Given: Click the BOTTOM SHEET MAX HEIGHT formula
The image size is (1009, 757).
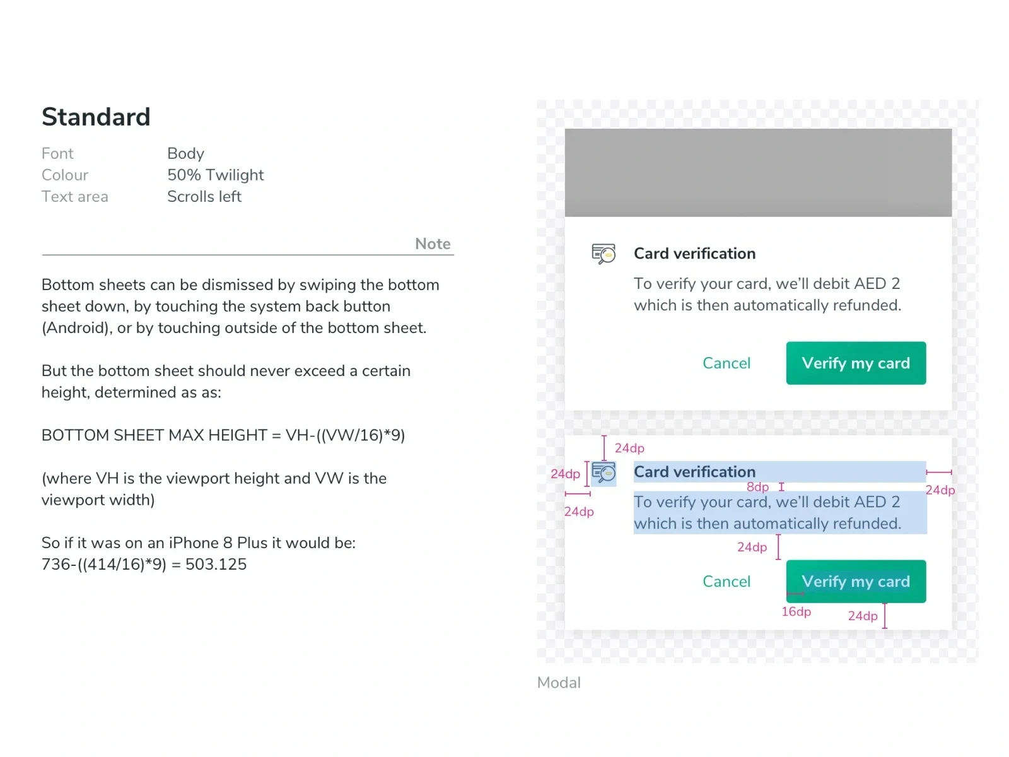Looking at the screenshot, I should (x=223, y=435).
